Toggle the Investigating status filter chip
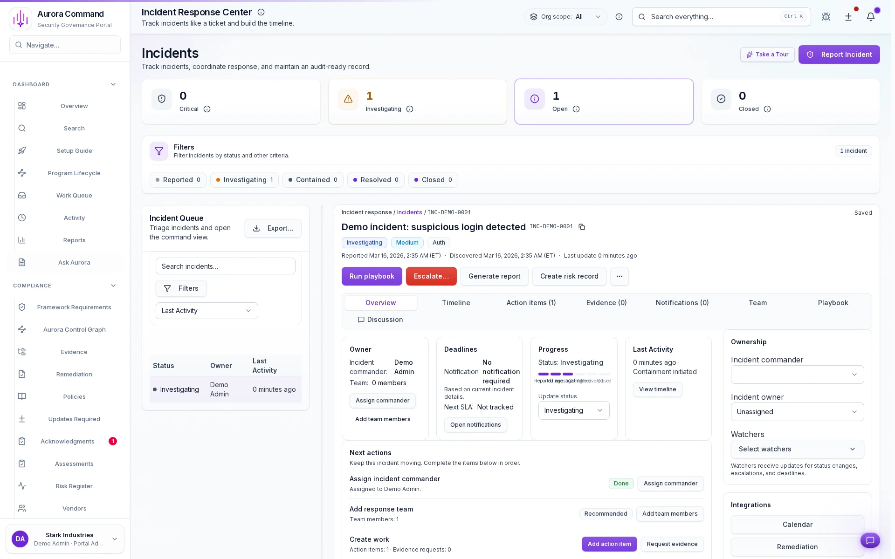895x559 pixels. tap(244, 180)
